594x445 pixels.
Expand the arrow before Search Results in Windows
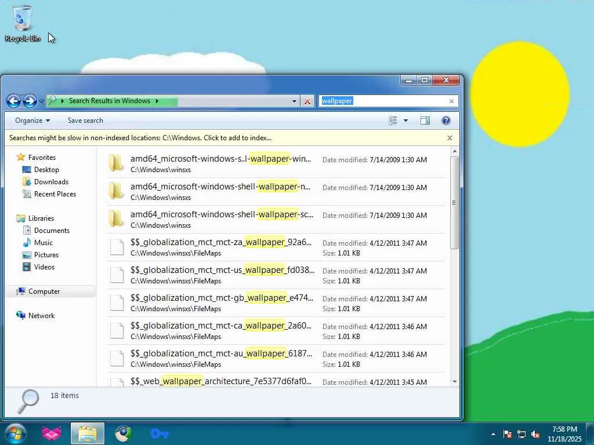[x=63, y=101]
